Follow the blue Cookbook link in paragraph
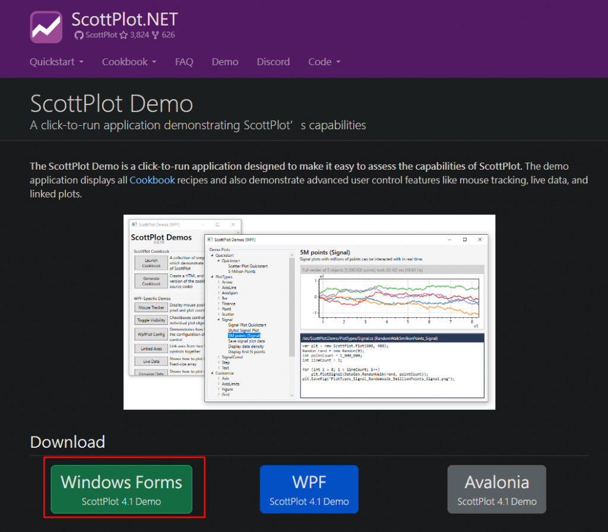The image size is (608, 532). pyautogui.click(x=152, y=180)
